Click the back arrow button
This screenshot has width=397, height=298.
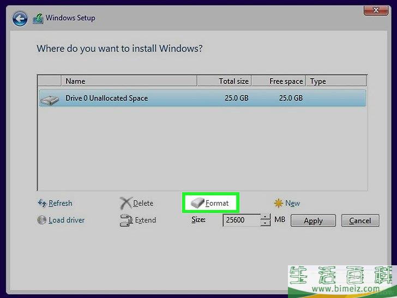click(x=20, y=19)
